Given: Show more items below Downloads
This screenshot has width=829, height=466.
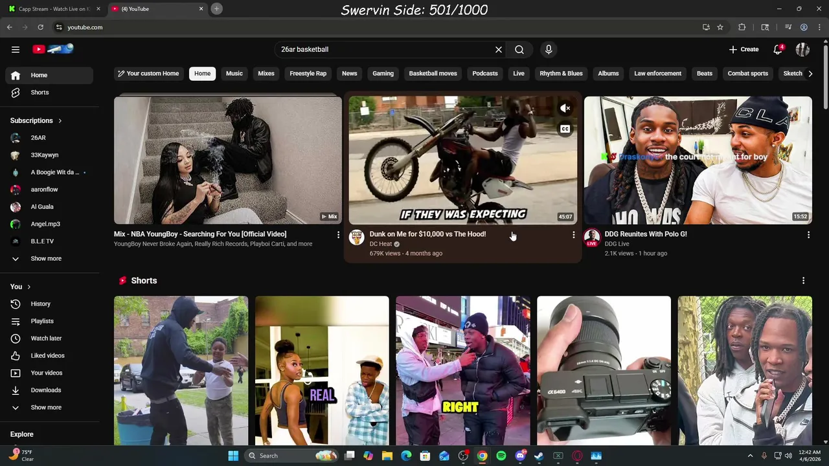Looking at the screenshot, I should click(x=49, y=408).
